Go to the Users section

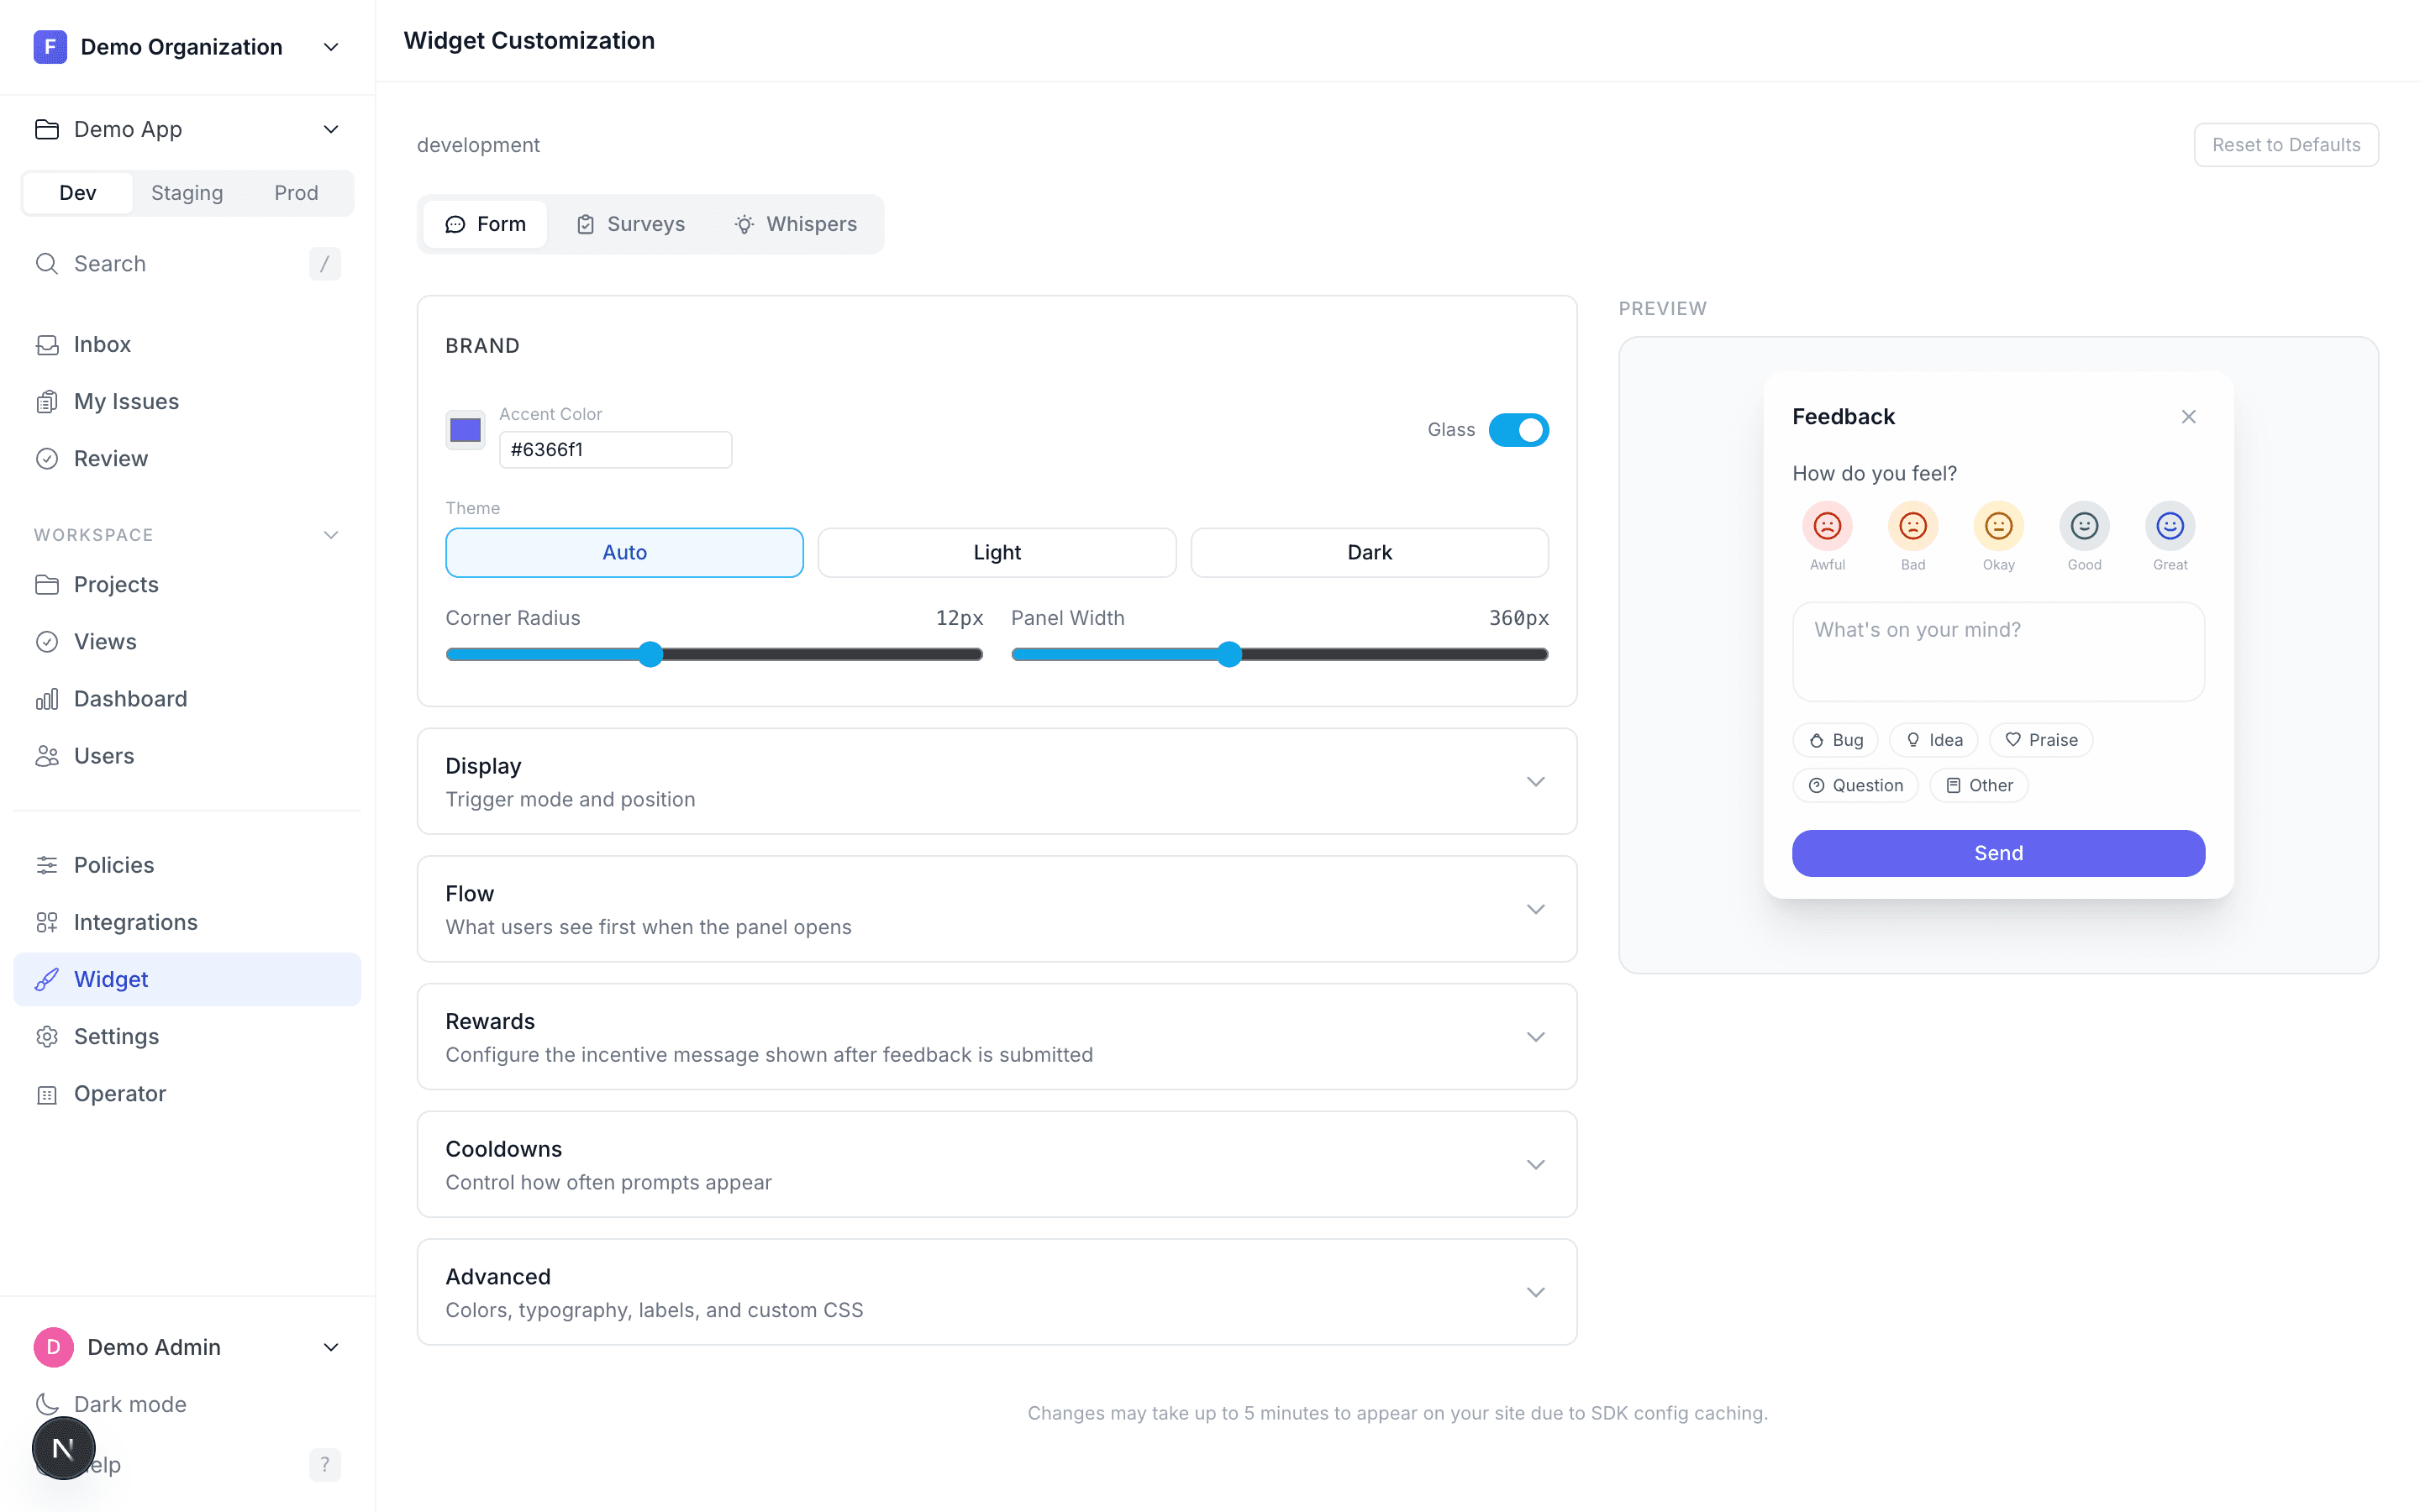point(104,755)
